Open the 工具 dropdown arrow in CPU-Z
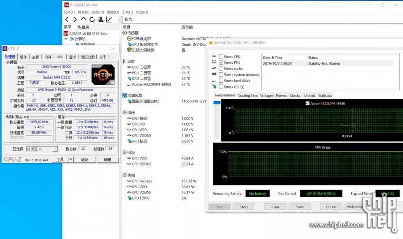The height and width of the screenshot is (239, 403). (71, 160)
